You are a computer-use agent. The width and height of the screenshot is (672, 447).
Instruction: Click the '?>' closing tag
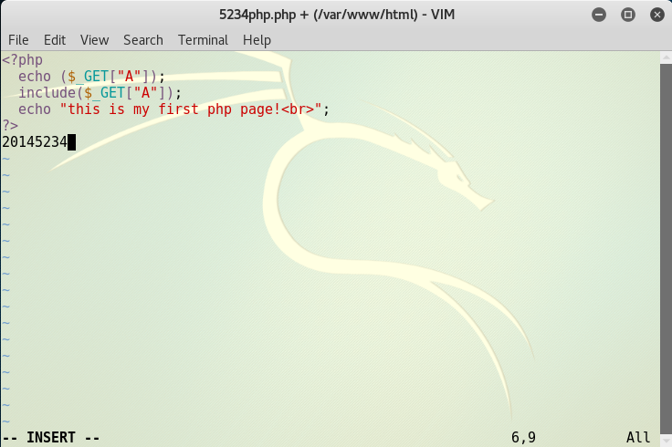click(x=10, y=126)
